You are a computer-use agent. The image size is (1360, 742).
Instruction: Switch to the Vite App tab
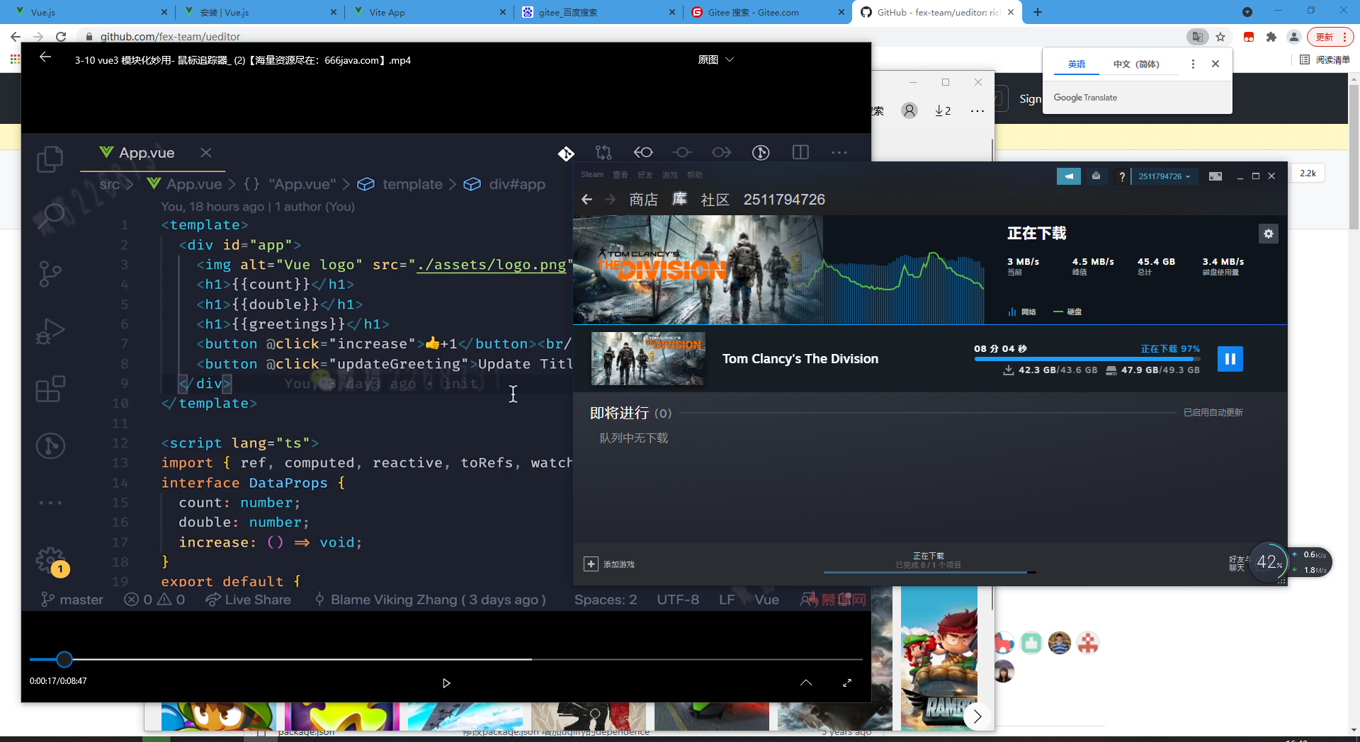[425, 12]
